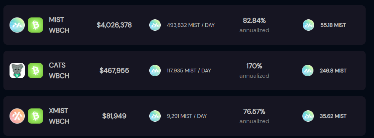The image size is (374, 138).
Task: Click the green WBCH icon in the XMIST row
Action: click(35, 116)
